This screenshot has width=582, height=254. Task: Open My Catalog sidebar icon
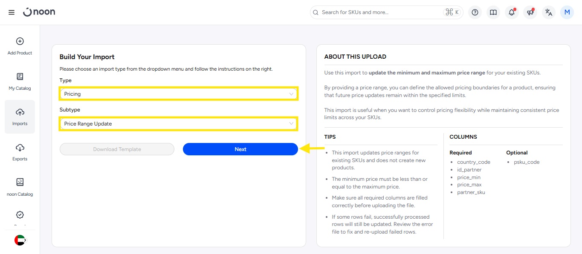coord(20,77)
